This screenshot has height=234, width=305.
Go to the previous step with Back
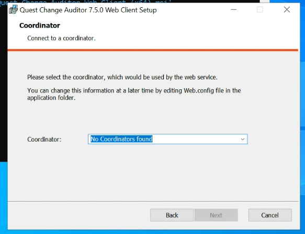click(172, 215)
